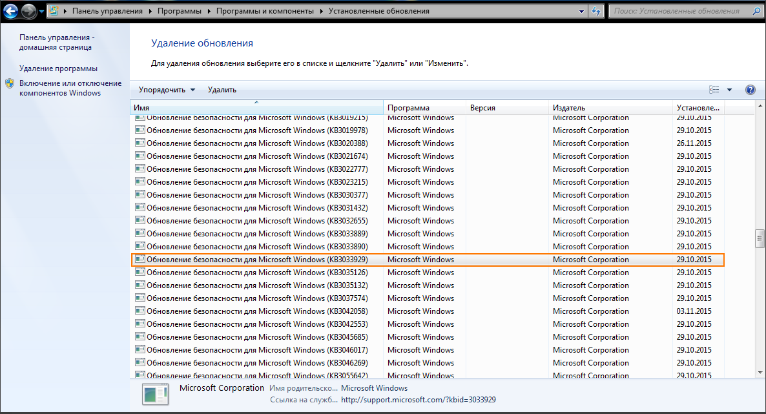Screen dimensions: 766x414
Task: Click the scrollbar up arrow
Action: point(760,106)
